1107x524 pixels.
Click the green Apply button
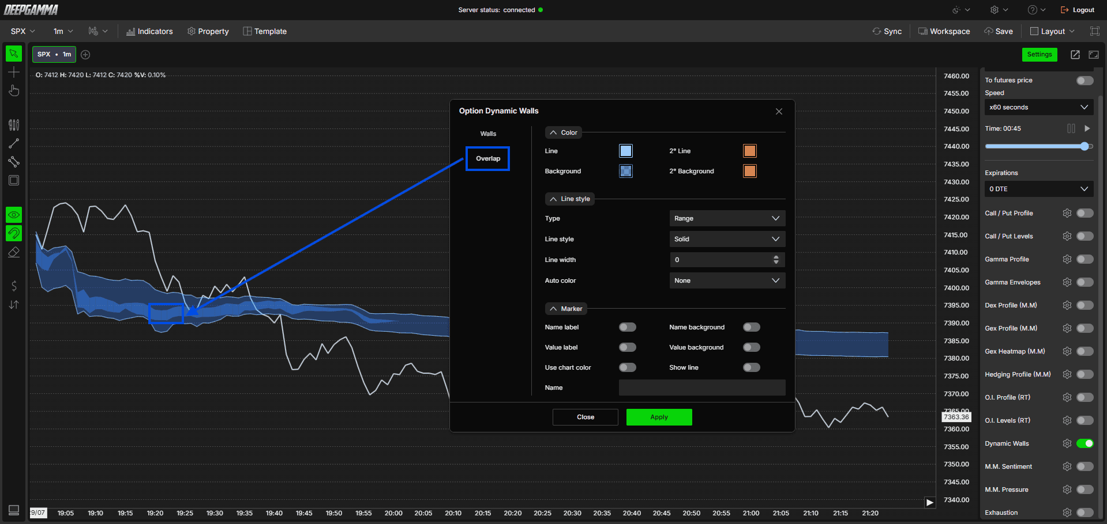click(659, 417)
